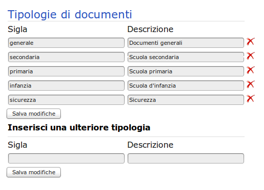Edit the 'Documenti generali' description field

186,43
